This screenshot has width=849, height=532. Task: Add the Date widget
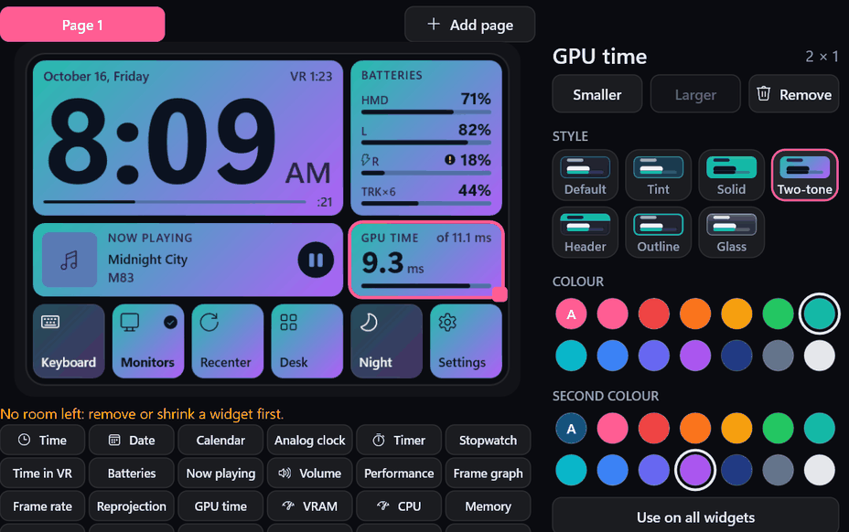[132, 440]
